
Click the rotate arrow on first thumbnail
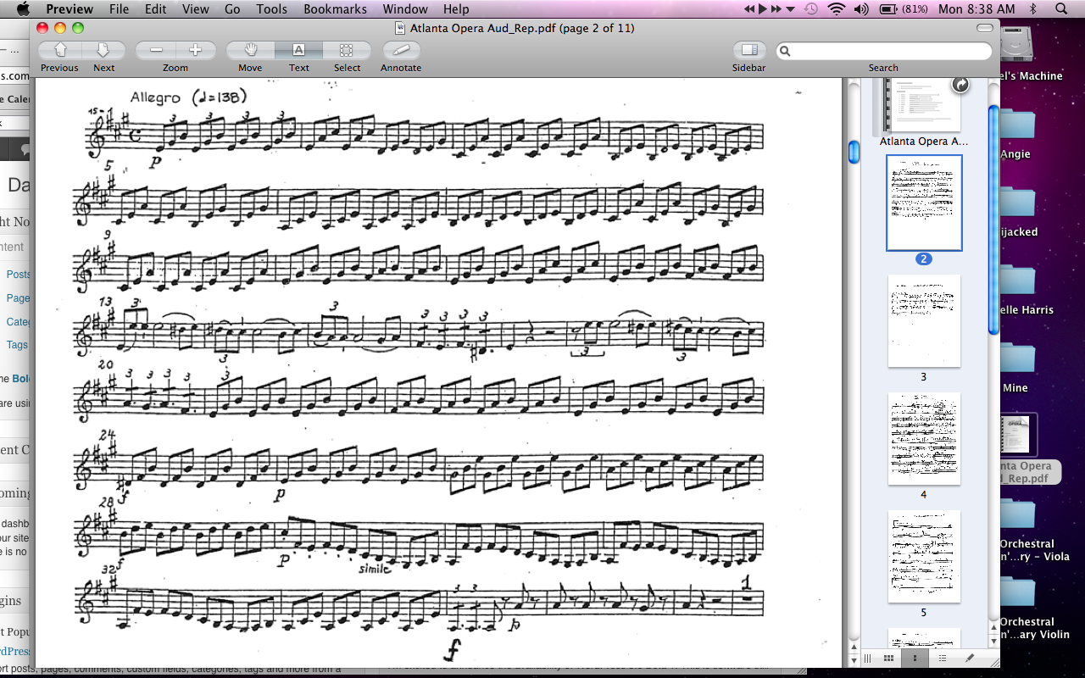pyautogui.click(x=960, y=85)
